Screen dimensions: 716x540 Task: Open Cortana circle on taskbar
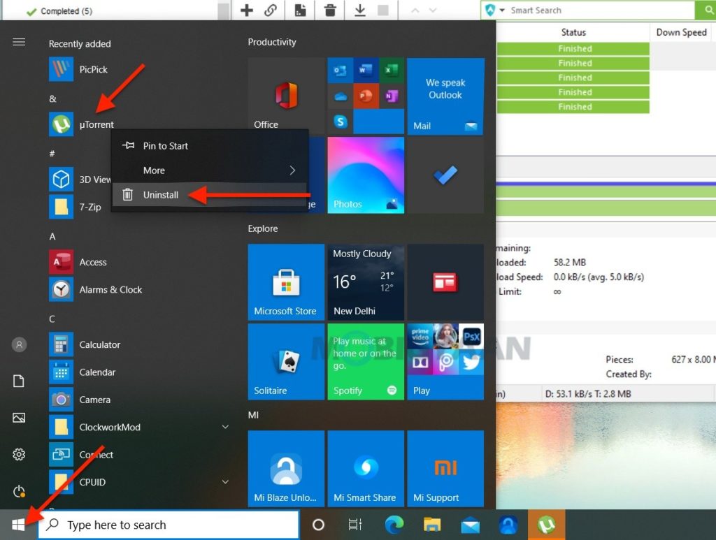click(x=318, y=525)
